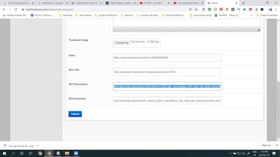Open the Chrome profile avatar
This screenshot has height=157, width=280.
(x=270, y=10)
